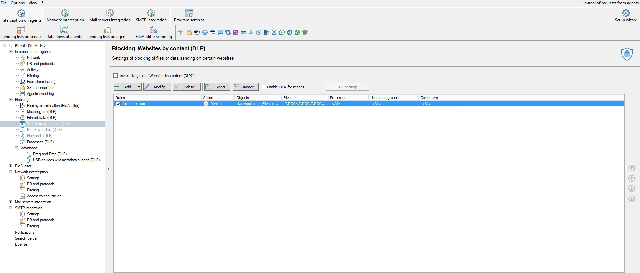
Task: Click the WhatsApp icon in the toolbar
Action: [282, 32]
